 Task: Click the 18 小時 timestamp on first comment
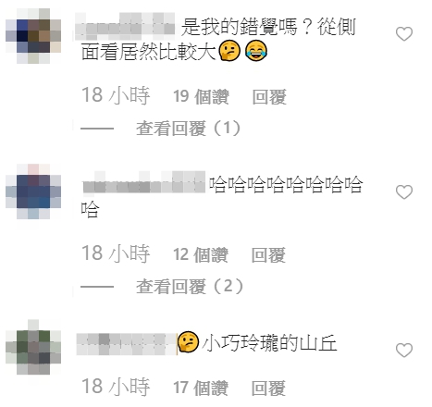tap(116, 95)
